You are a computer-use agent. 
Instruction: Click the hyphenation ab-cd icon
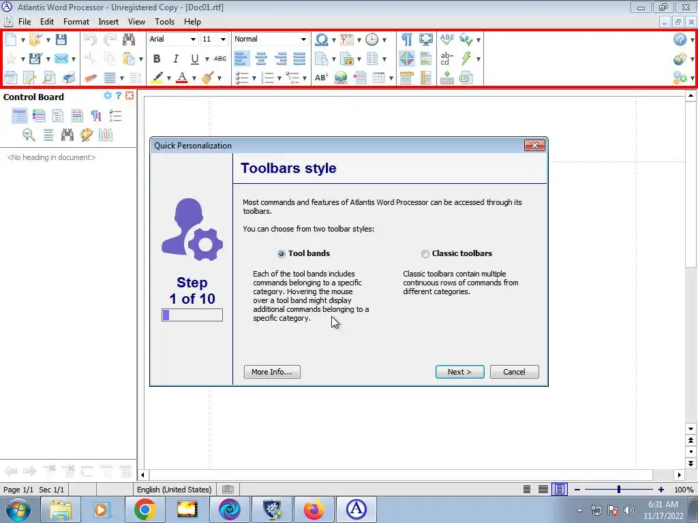[x=446, y=59]
